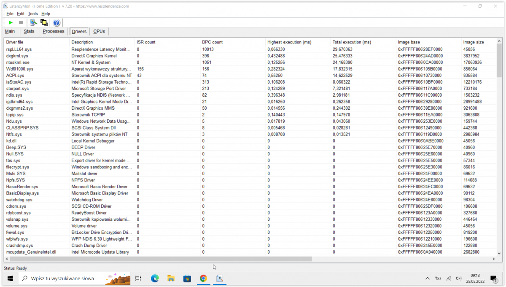
Task: Click the horizontal scrollbar thumb
Action: (161, 259)
